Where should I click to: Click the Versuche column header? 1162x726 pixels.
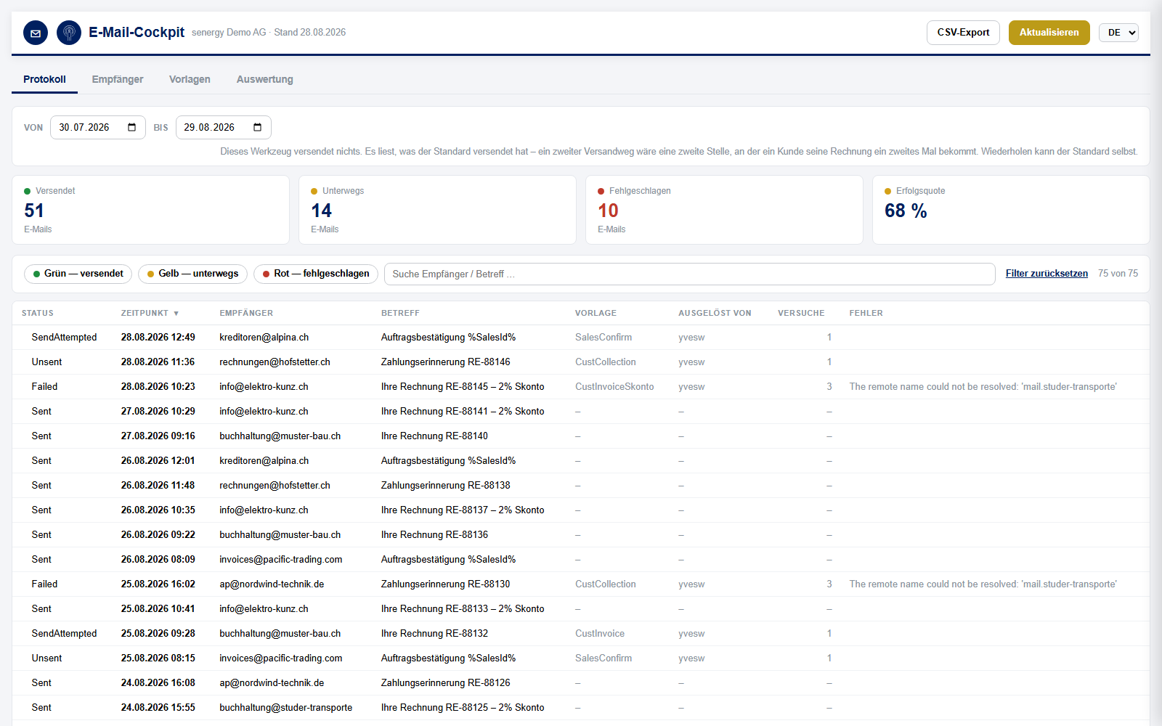click(801, 314)
